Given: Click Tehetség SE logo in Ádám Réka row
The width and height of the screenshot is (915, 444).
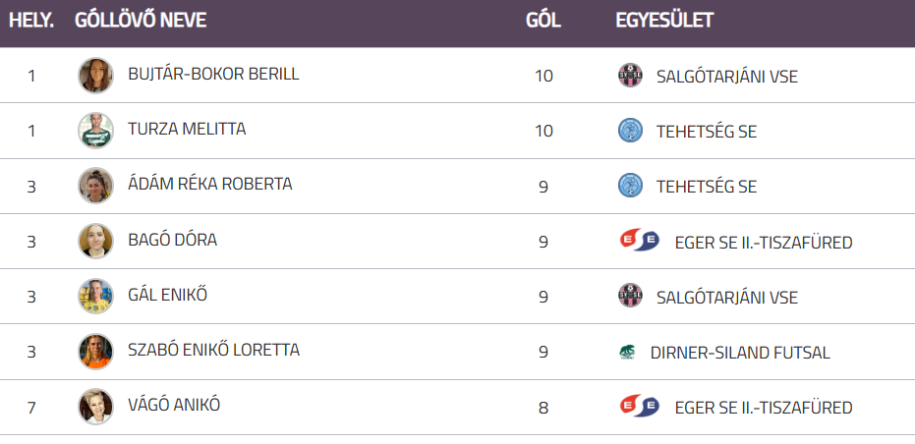Looking at the screenshot, I should point(629,186).
